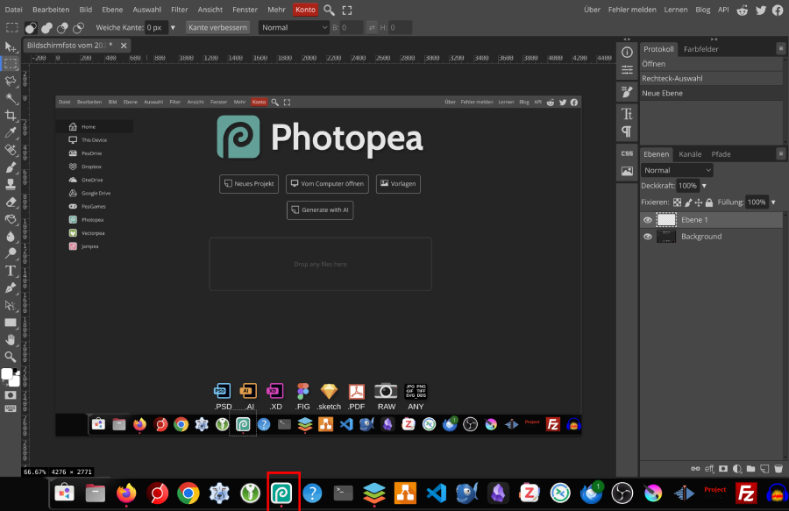Viewport: 789px width, 511px height.
Task: Switch to the Kanäle tab
Action: (x=690, y=154)
